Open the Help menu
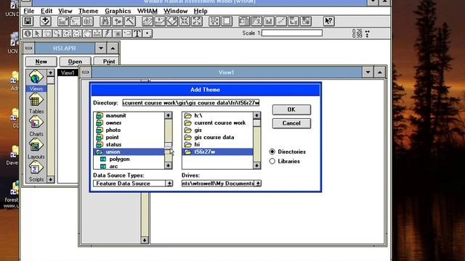465x261 pixels. coord(201,11)
